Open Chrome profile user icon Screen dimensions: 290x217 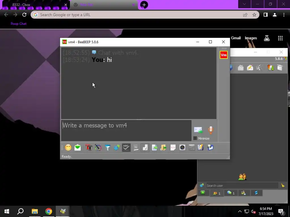[x=275, y=15]
